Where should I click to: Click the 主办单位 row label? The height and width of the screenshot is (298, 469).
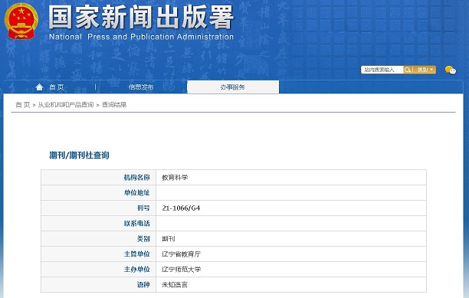pos(136,270)
